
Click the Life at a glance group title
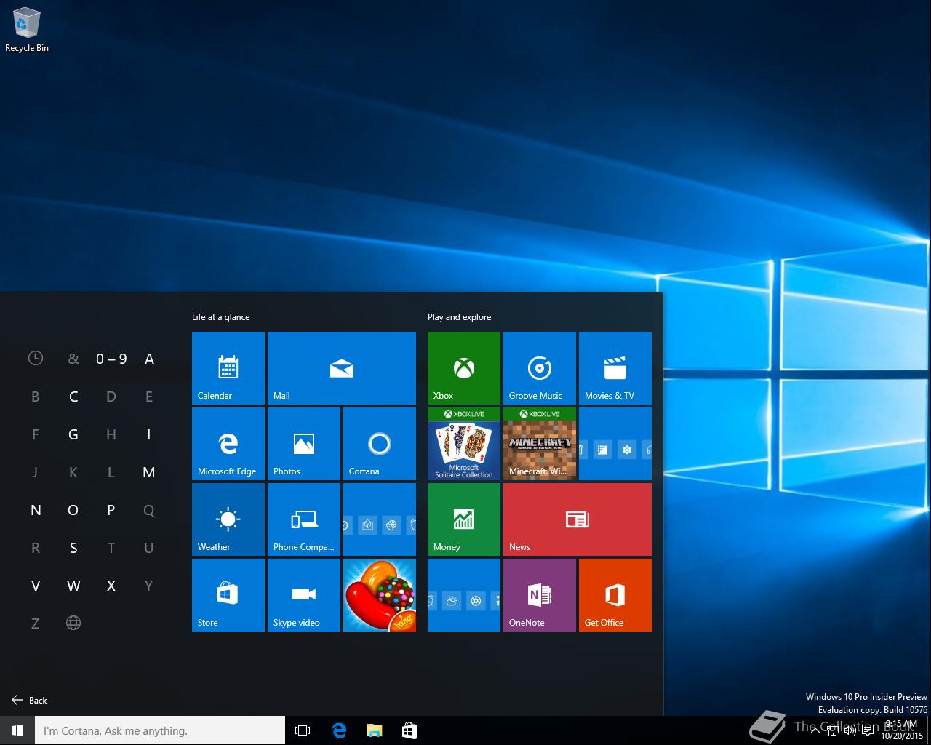pos(220,317)
